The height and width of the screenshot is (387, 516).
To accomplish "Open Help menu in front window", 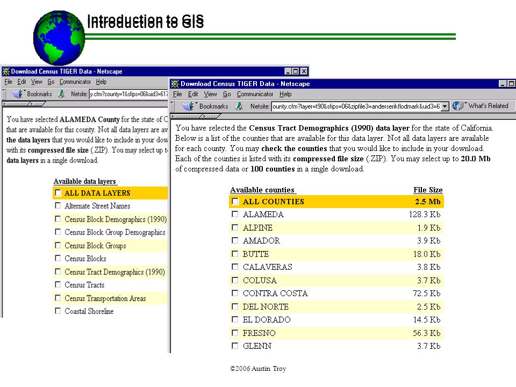I will click(x=285, y=94).
